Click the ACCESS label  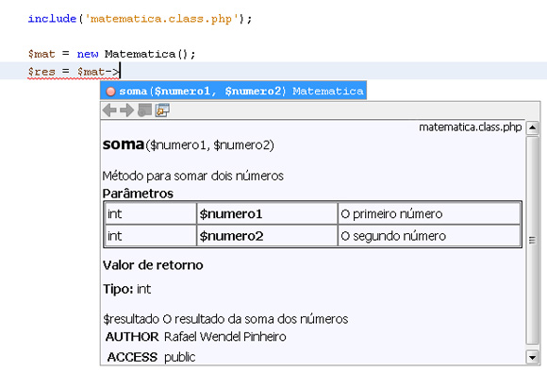tap(132, 357)
